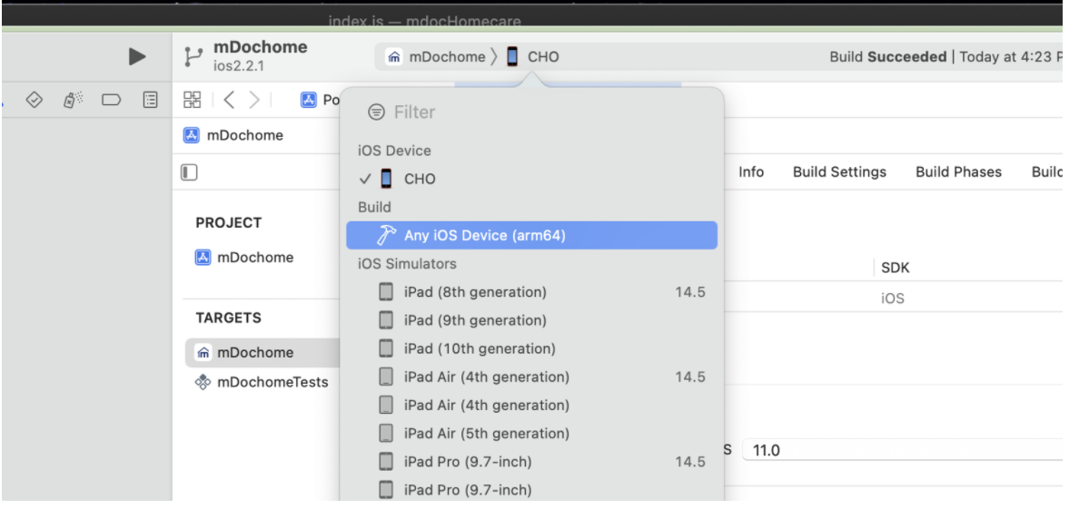Select iPad (8th generation) simulator

pyautogui.click(x=531, y=292)
